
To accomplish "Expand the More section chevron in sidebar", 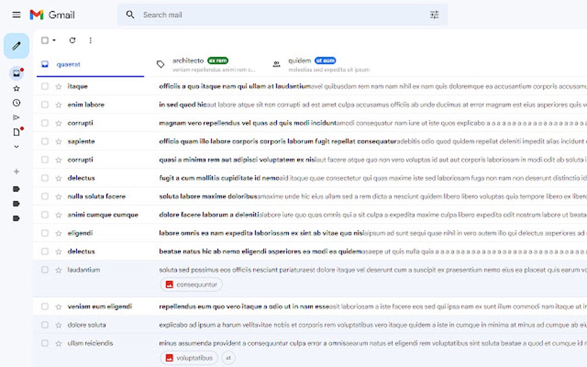I will coord(16,147).
